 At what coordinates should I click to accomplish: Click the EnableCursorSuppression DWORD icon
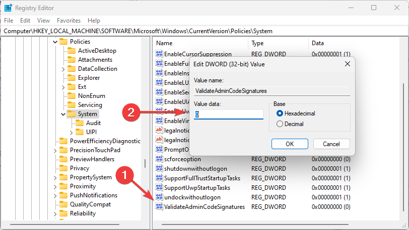pos(159,54)
